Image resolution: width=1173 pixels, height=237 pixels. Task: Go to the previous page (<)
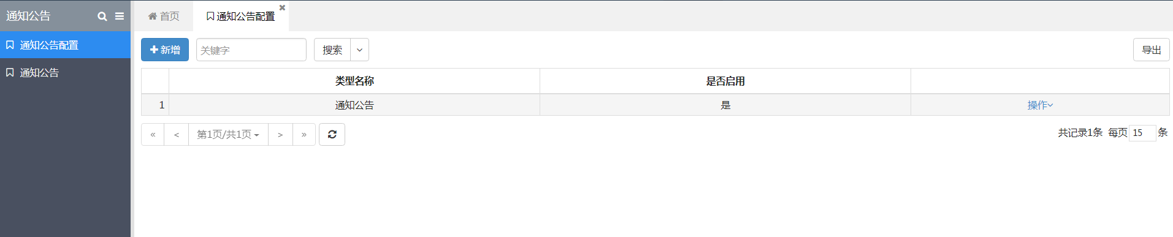pyautogui.click(x=176, y=135)
